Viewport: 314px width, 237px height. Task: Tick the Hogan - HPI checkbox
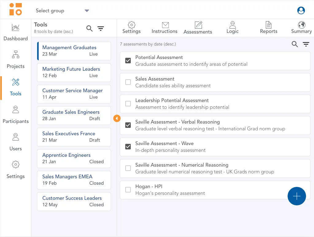click(128, 190)
